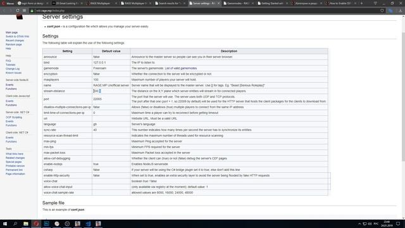Open the network status tray icon
This screenshot has height=228, width=405.
click(364, 224)
